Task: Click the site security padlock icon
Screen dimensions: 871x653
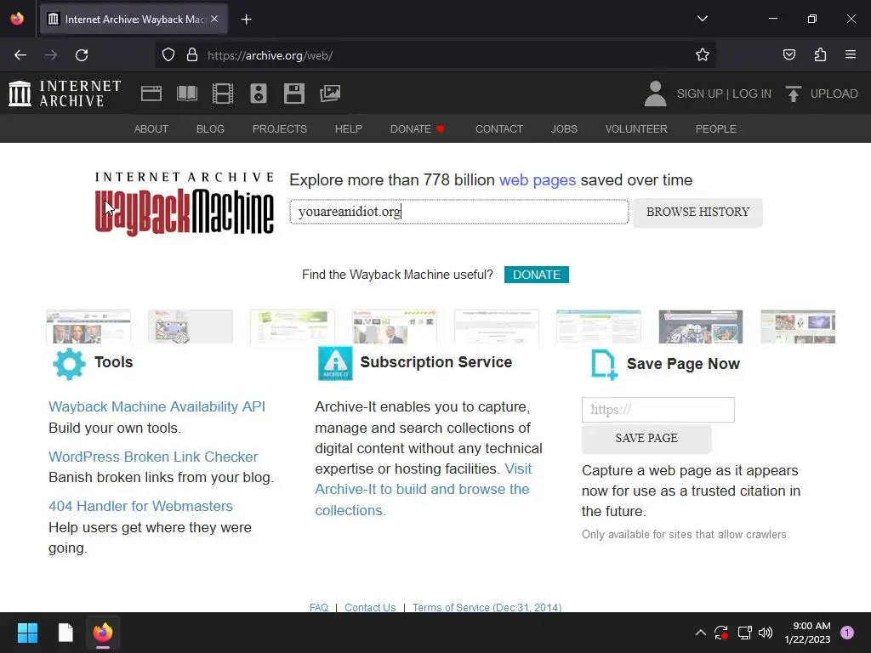Action: click(x=192, y=55)
